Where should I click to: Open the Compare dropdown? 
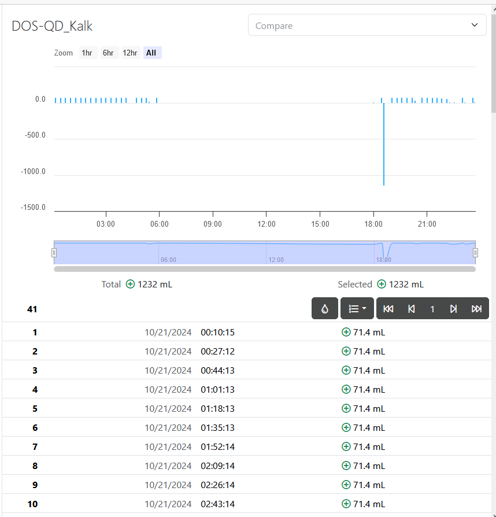[367, 25]
